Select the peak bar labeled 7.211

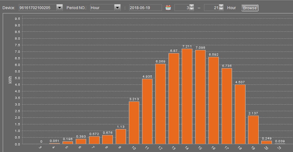(187, 96)
